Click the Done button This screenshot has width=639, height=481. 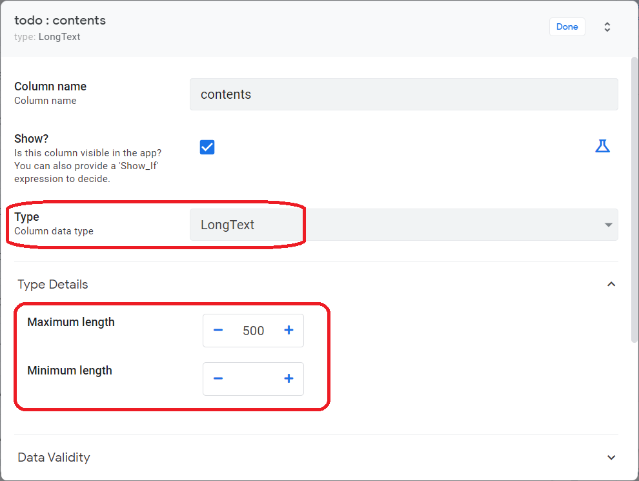567,26
